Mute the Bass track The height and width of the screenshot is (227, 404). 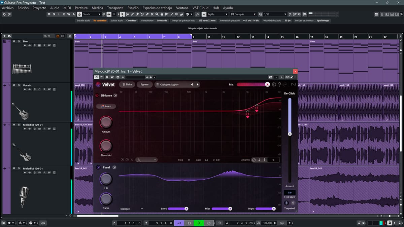coord(14,41)
